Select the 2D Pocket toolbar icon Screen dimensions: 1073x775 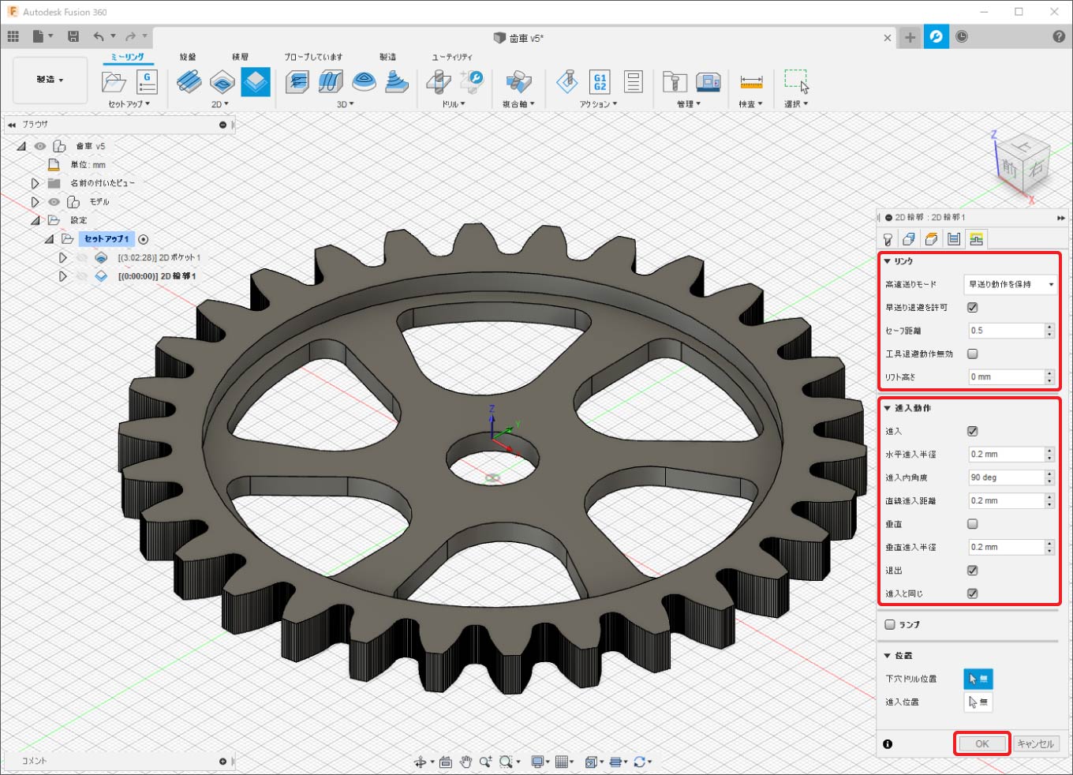tap(222, 82)
